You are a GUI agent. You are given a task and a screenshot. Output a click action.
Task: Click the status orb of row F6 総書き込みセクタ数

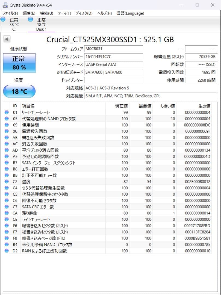tap(7, 226)
